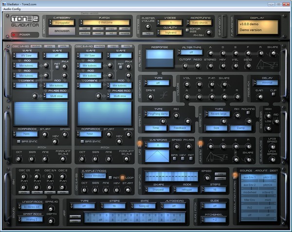
Task: Click the patch name field 0 Welcome
Action: coord(105,22)
